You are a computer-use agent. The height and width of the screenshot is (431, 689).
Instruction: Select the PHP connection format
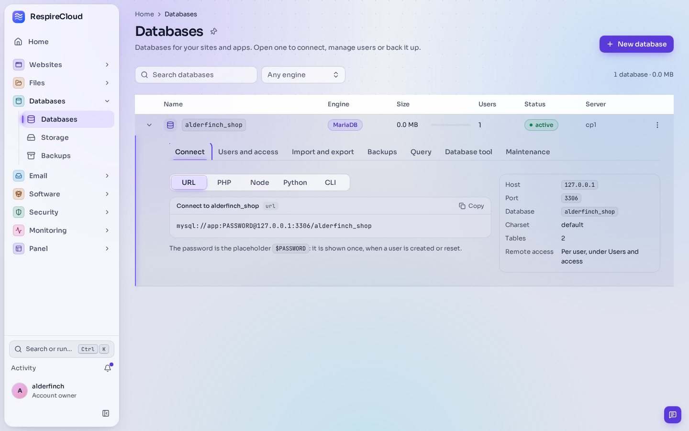tap(224, 182)
